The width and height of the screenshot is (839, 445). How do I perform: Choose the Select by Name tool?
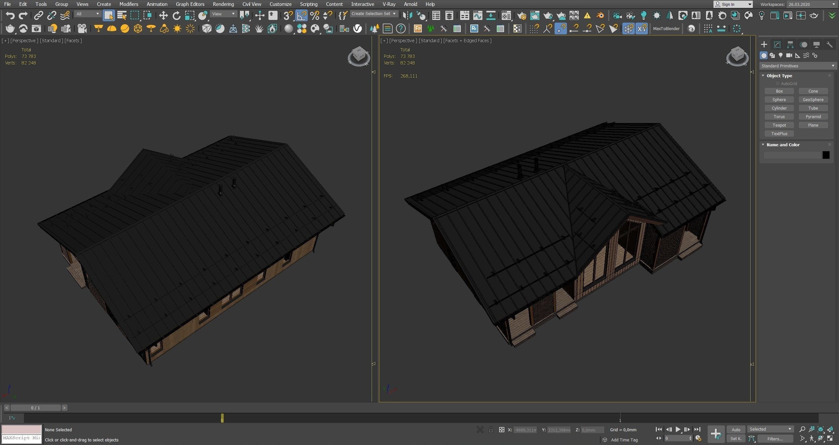(x=122, y=15)
